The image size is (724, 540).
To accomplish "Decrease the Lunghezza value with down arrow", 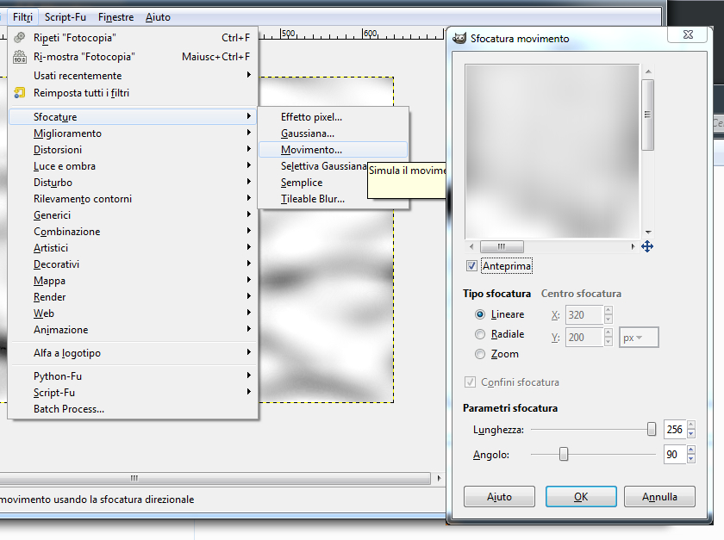I will point(690,434).
